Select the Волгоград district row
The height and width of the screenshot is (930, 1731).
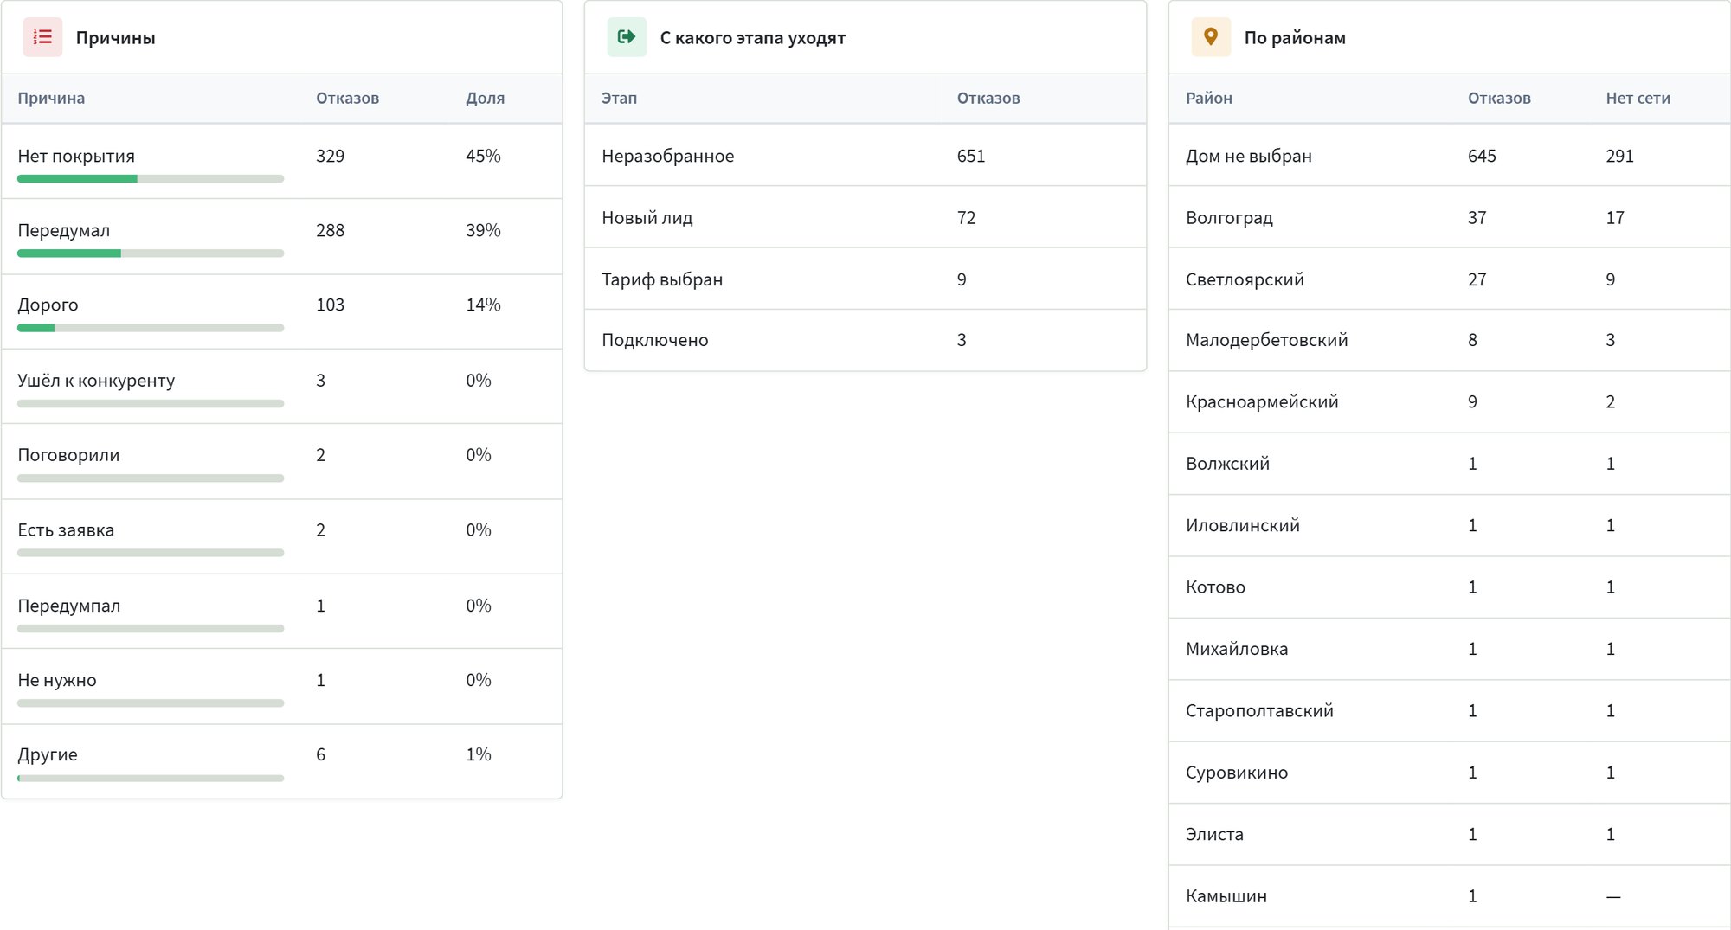click(1450, 217)
